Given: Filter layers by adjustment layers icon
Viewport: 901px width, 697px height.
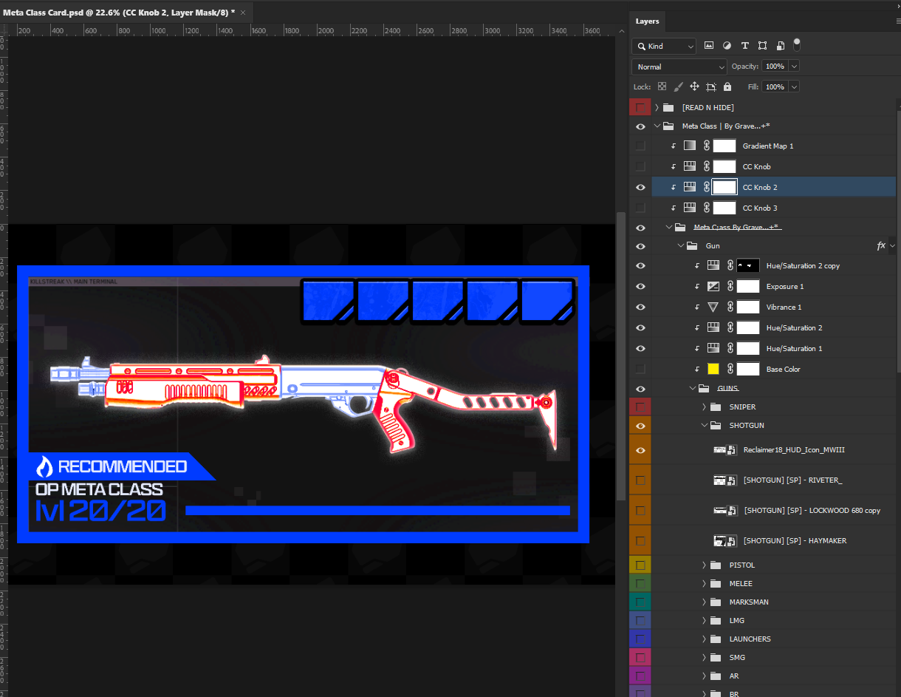Looking at the screenshot, I should coord(727,46).
